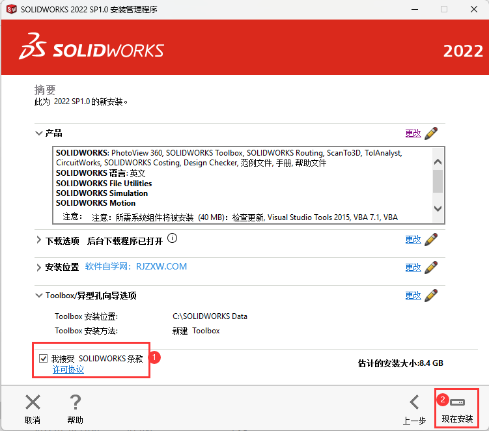The height and width of the screenshot is (431, 489).
Task: Expand the 安装位置 section chevron
Action: pos(38,268)
